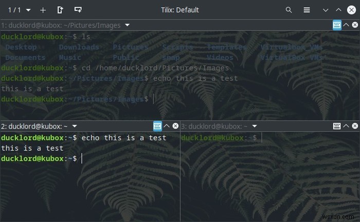Close terminal 2 pane
The width and height of the screenshot is (360, 222).
tap(175, 126)
